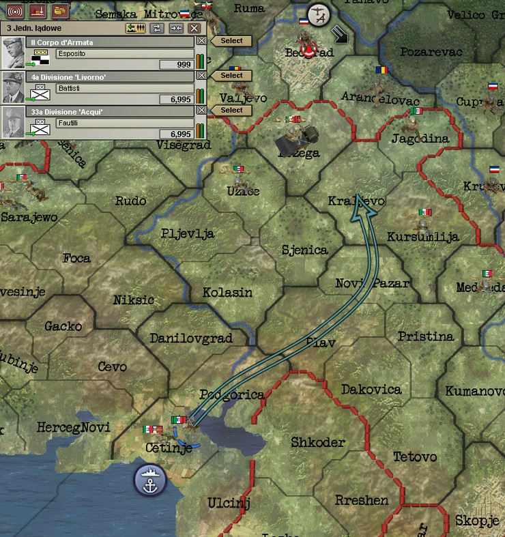Image resolution: width=505 pixels, height=537 pixels.
Task: Click the Danilovgrad province
Action: coord(191,338)
